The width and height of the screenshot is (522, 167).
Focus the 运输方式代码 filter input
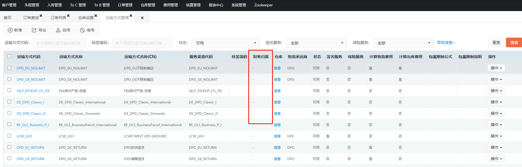click(59, 43)
